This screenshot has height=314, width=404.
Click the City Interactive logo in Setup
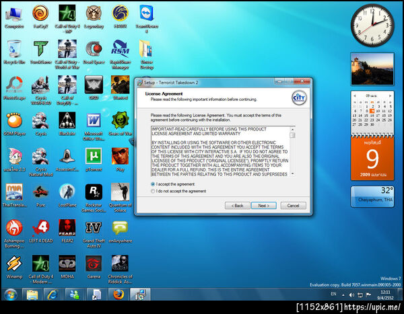click(x=299, y=97)
